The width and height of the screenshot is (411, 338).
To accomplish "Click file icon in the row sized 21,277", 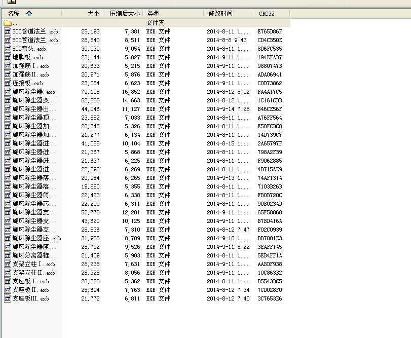I will [8, 135].
